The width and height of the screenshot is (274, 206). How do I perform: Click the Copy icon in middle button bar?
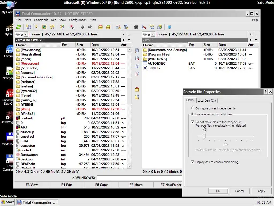tap(137, 66)
